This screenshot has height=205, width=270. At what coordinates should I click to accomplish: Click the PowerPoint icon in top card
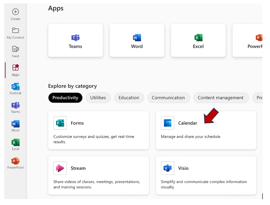(x=259, y=38)
